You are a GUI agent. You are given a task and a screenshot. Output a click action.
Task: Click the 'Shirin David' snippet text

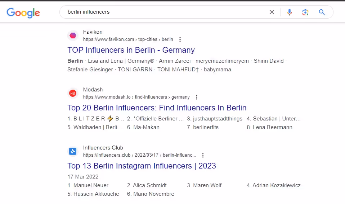(269, 61)
